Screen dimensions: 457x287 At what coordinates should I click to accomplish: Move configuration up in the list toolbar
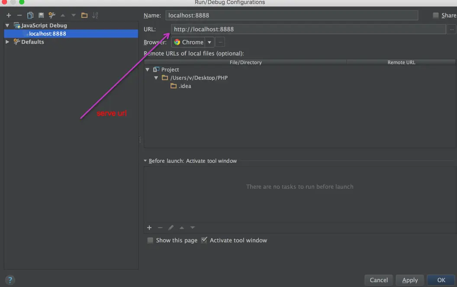[63, 15]
